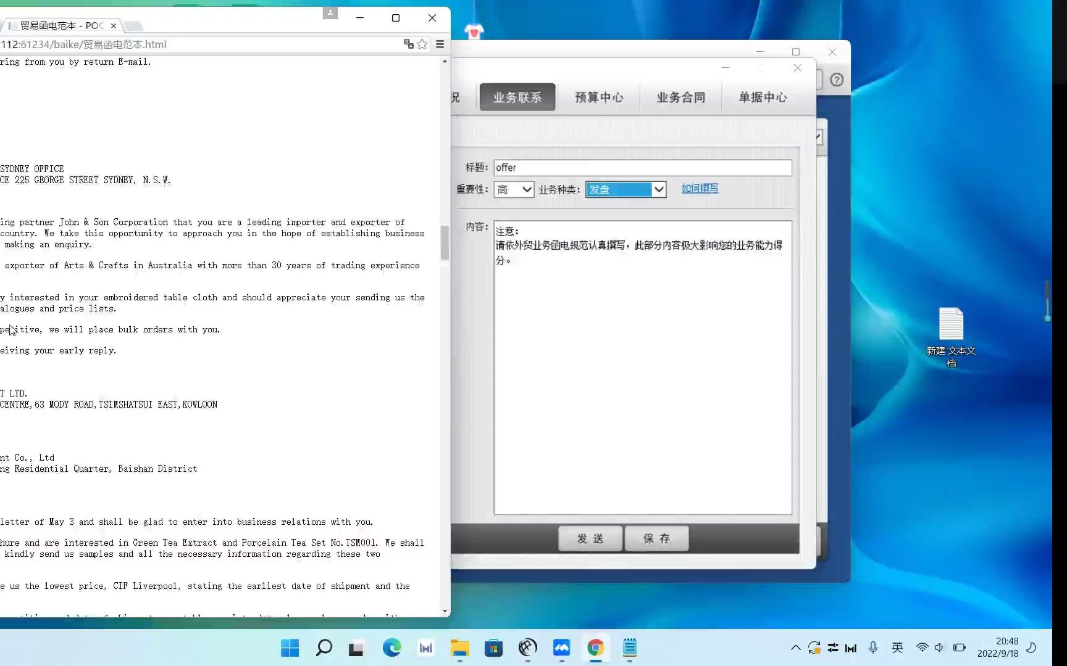Viewport: 1067px width, 666px height.
Task: Open the Windows Start menu
Action: click(x=290, y=647)
